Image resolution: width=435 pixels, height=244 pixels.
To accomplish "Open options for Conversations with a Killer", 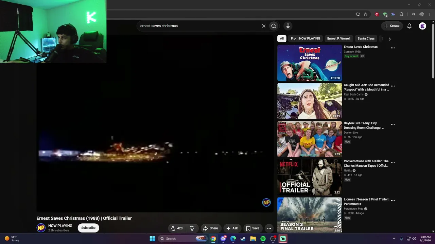I will [393, 162].
